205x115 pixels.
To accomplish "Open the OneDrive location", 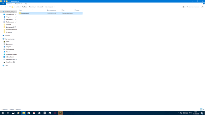I will [7, 36].
